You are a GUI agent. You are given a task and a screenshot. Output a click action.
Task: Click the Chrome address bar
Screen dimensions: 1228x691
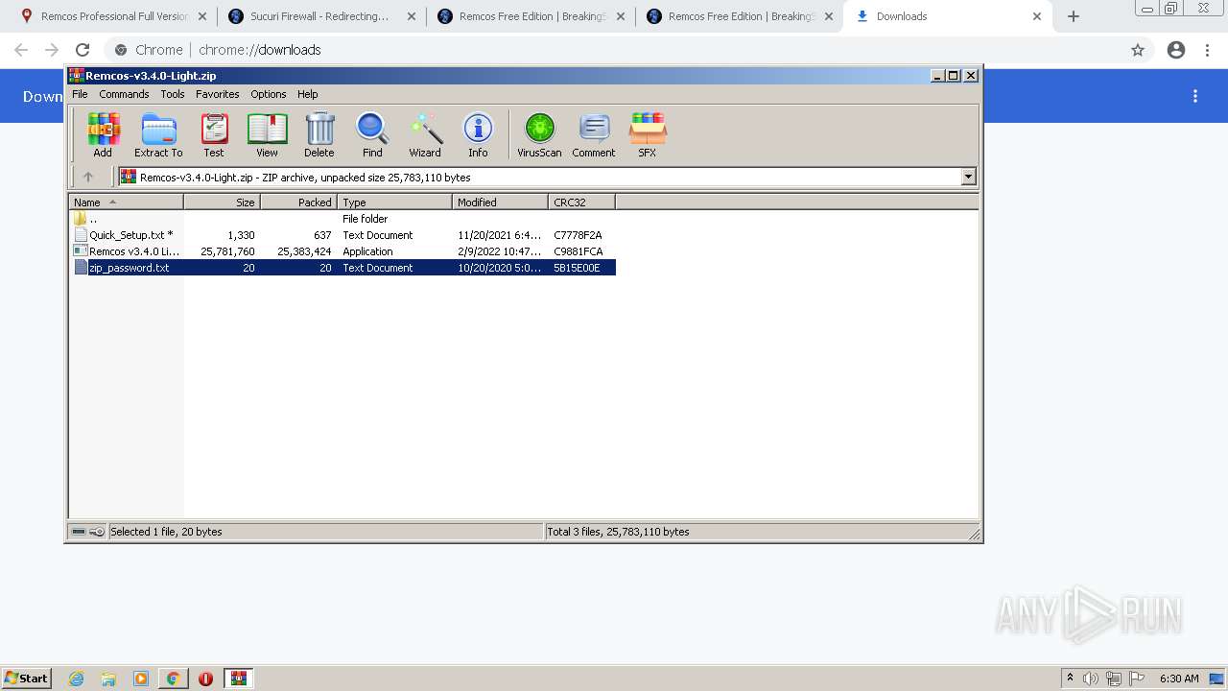click(614, 50)
